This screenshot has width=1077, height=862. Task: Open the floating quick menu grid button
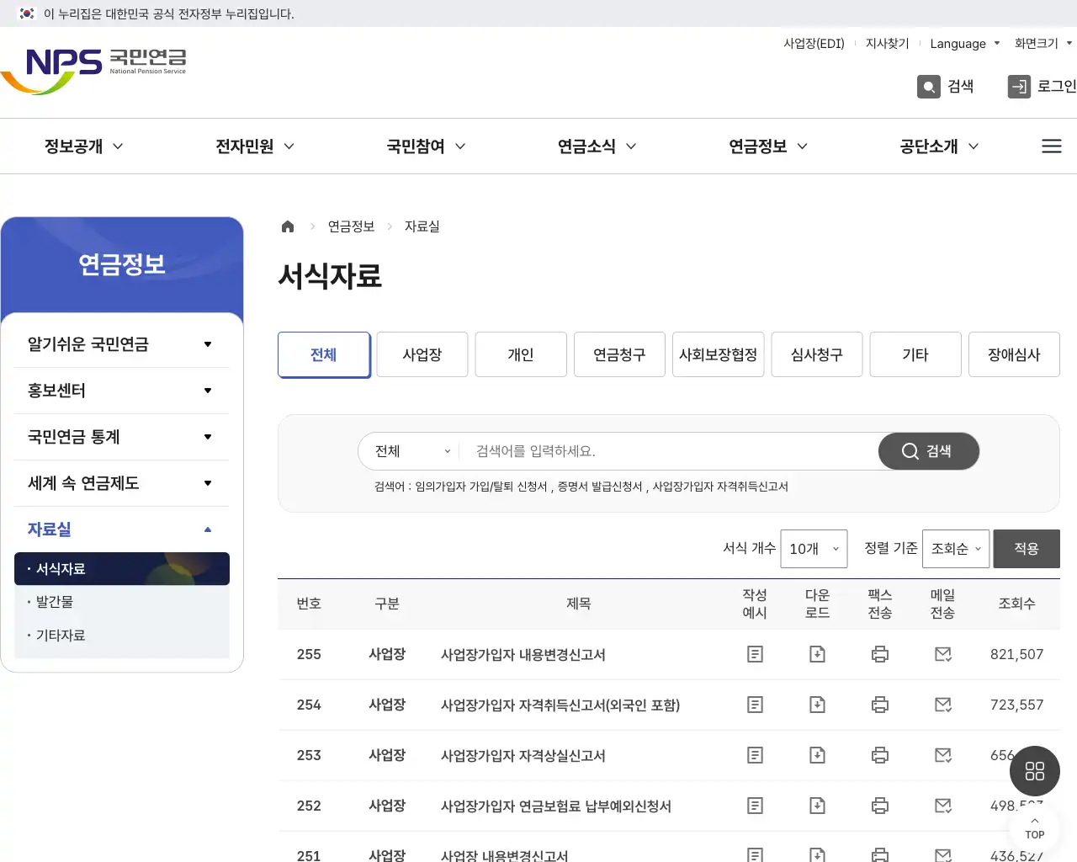(1035, 771)
